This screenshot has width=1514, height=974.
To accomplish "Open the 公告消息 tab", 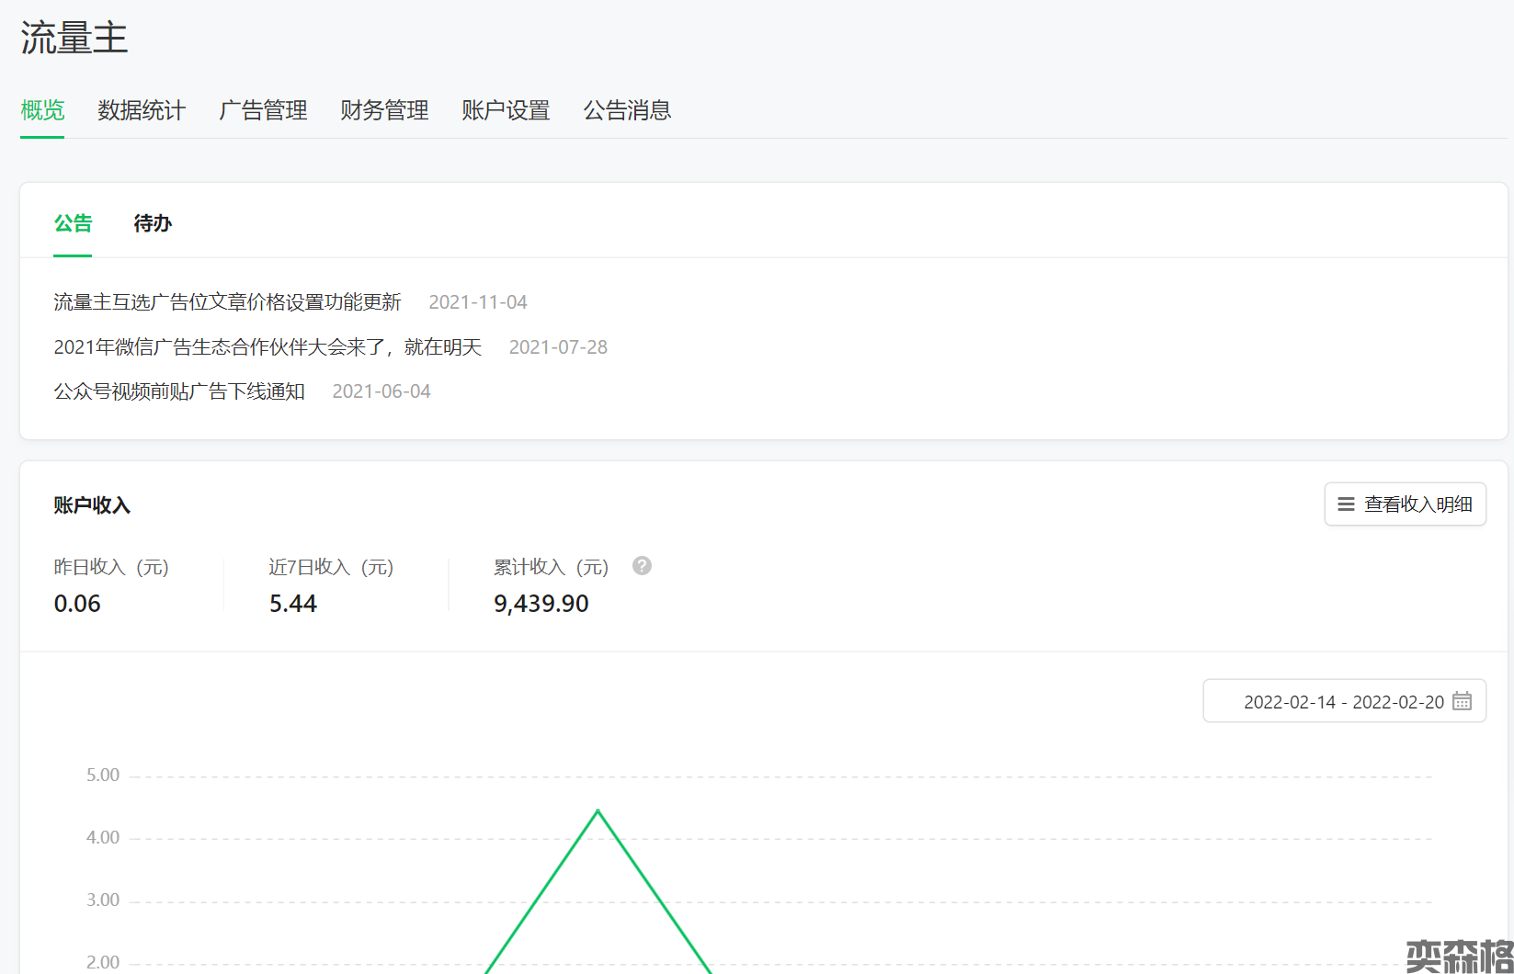I will [627, 110].
